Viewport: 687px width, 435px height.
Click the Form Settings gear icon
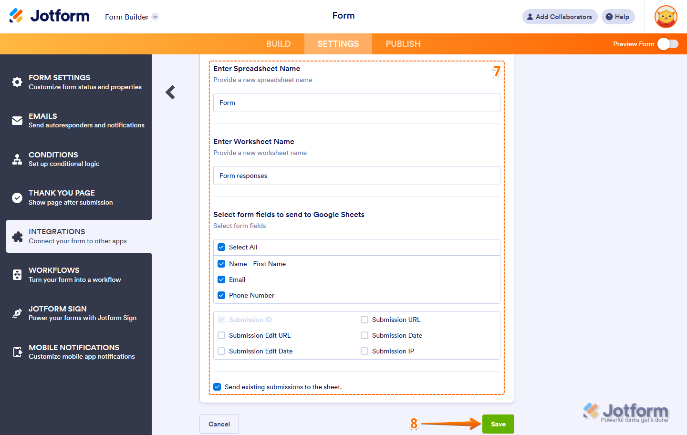pos(17,82)
